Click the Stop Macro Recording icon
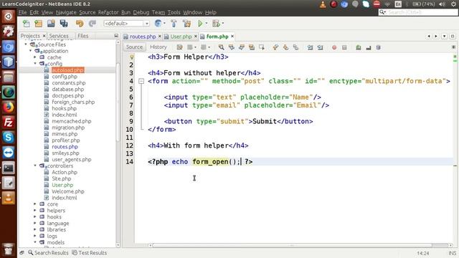 (344, 47)
